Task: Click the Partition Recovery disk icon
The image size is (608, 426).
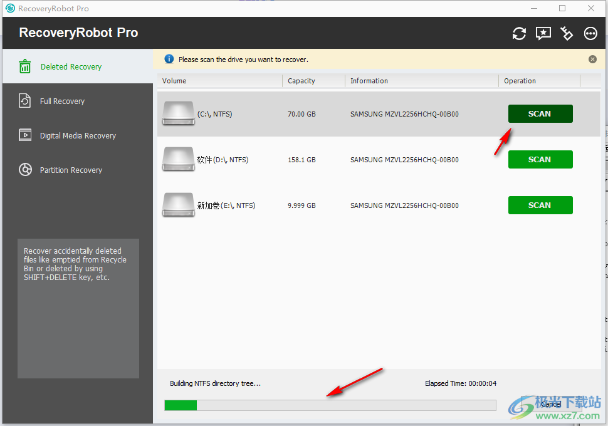Action: pos(25,169)
